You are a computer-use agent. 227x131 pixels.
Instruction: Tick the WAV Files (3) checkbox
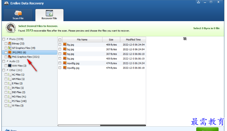[x=6, y=66]
